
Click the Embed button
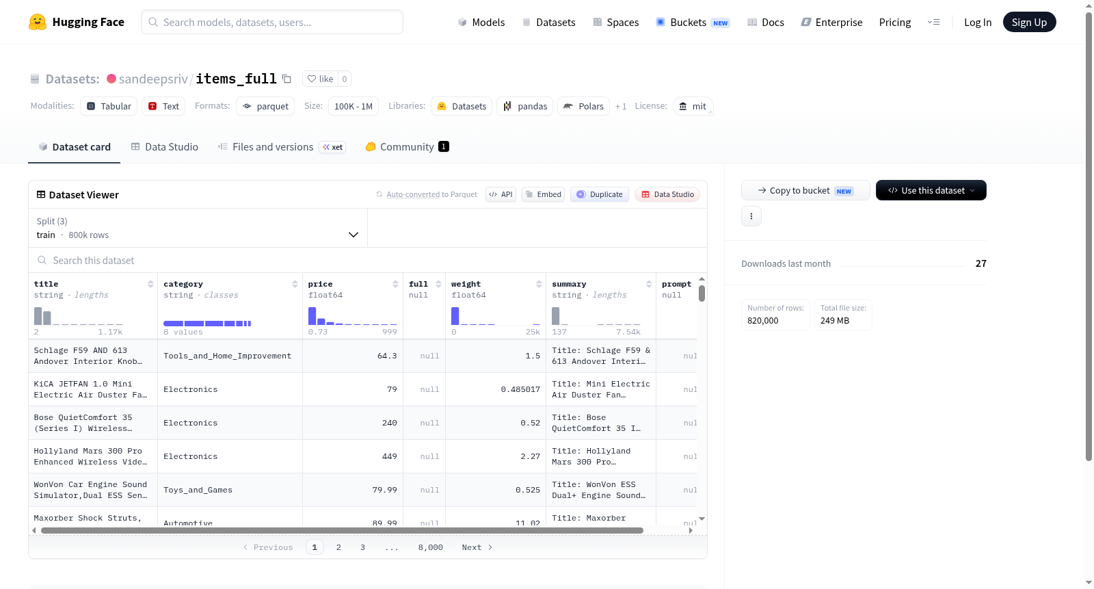[543, 194]
